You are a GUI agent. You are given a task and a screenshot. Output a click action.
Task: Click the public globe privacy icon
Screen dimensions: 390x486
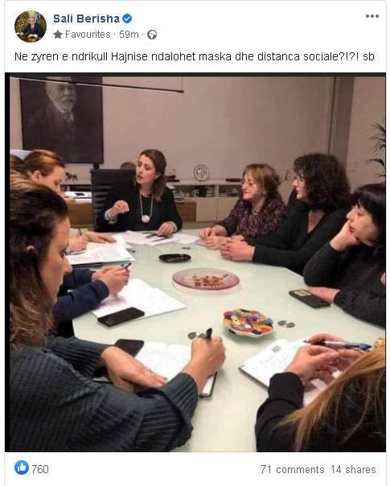point(152,35)
